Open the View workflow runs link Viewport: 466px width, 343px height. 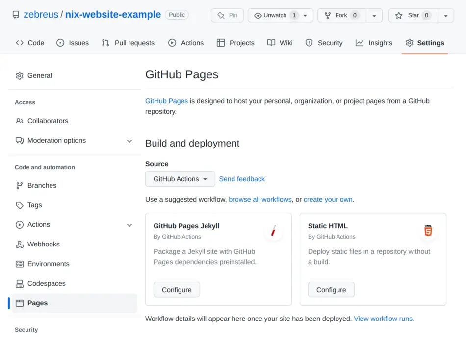[x=384, y=318]
